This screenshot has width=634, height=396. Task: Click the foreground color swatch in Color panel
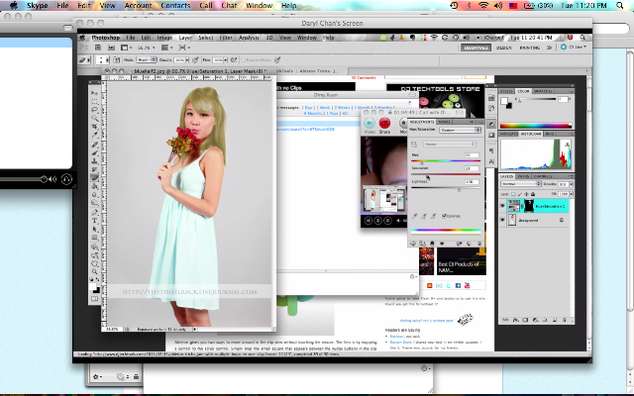[504, 101]
